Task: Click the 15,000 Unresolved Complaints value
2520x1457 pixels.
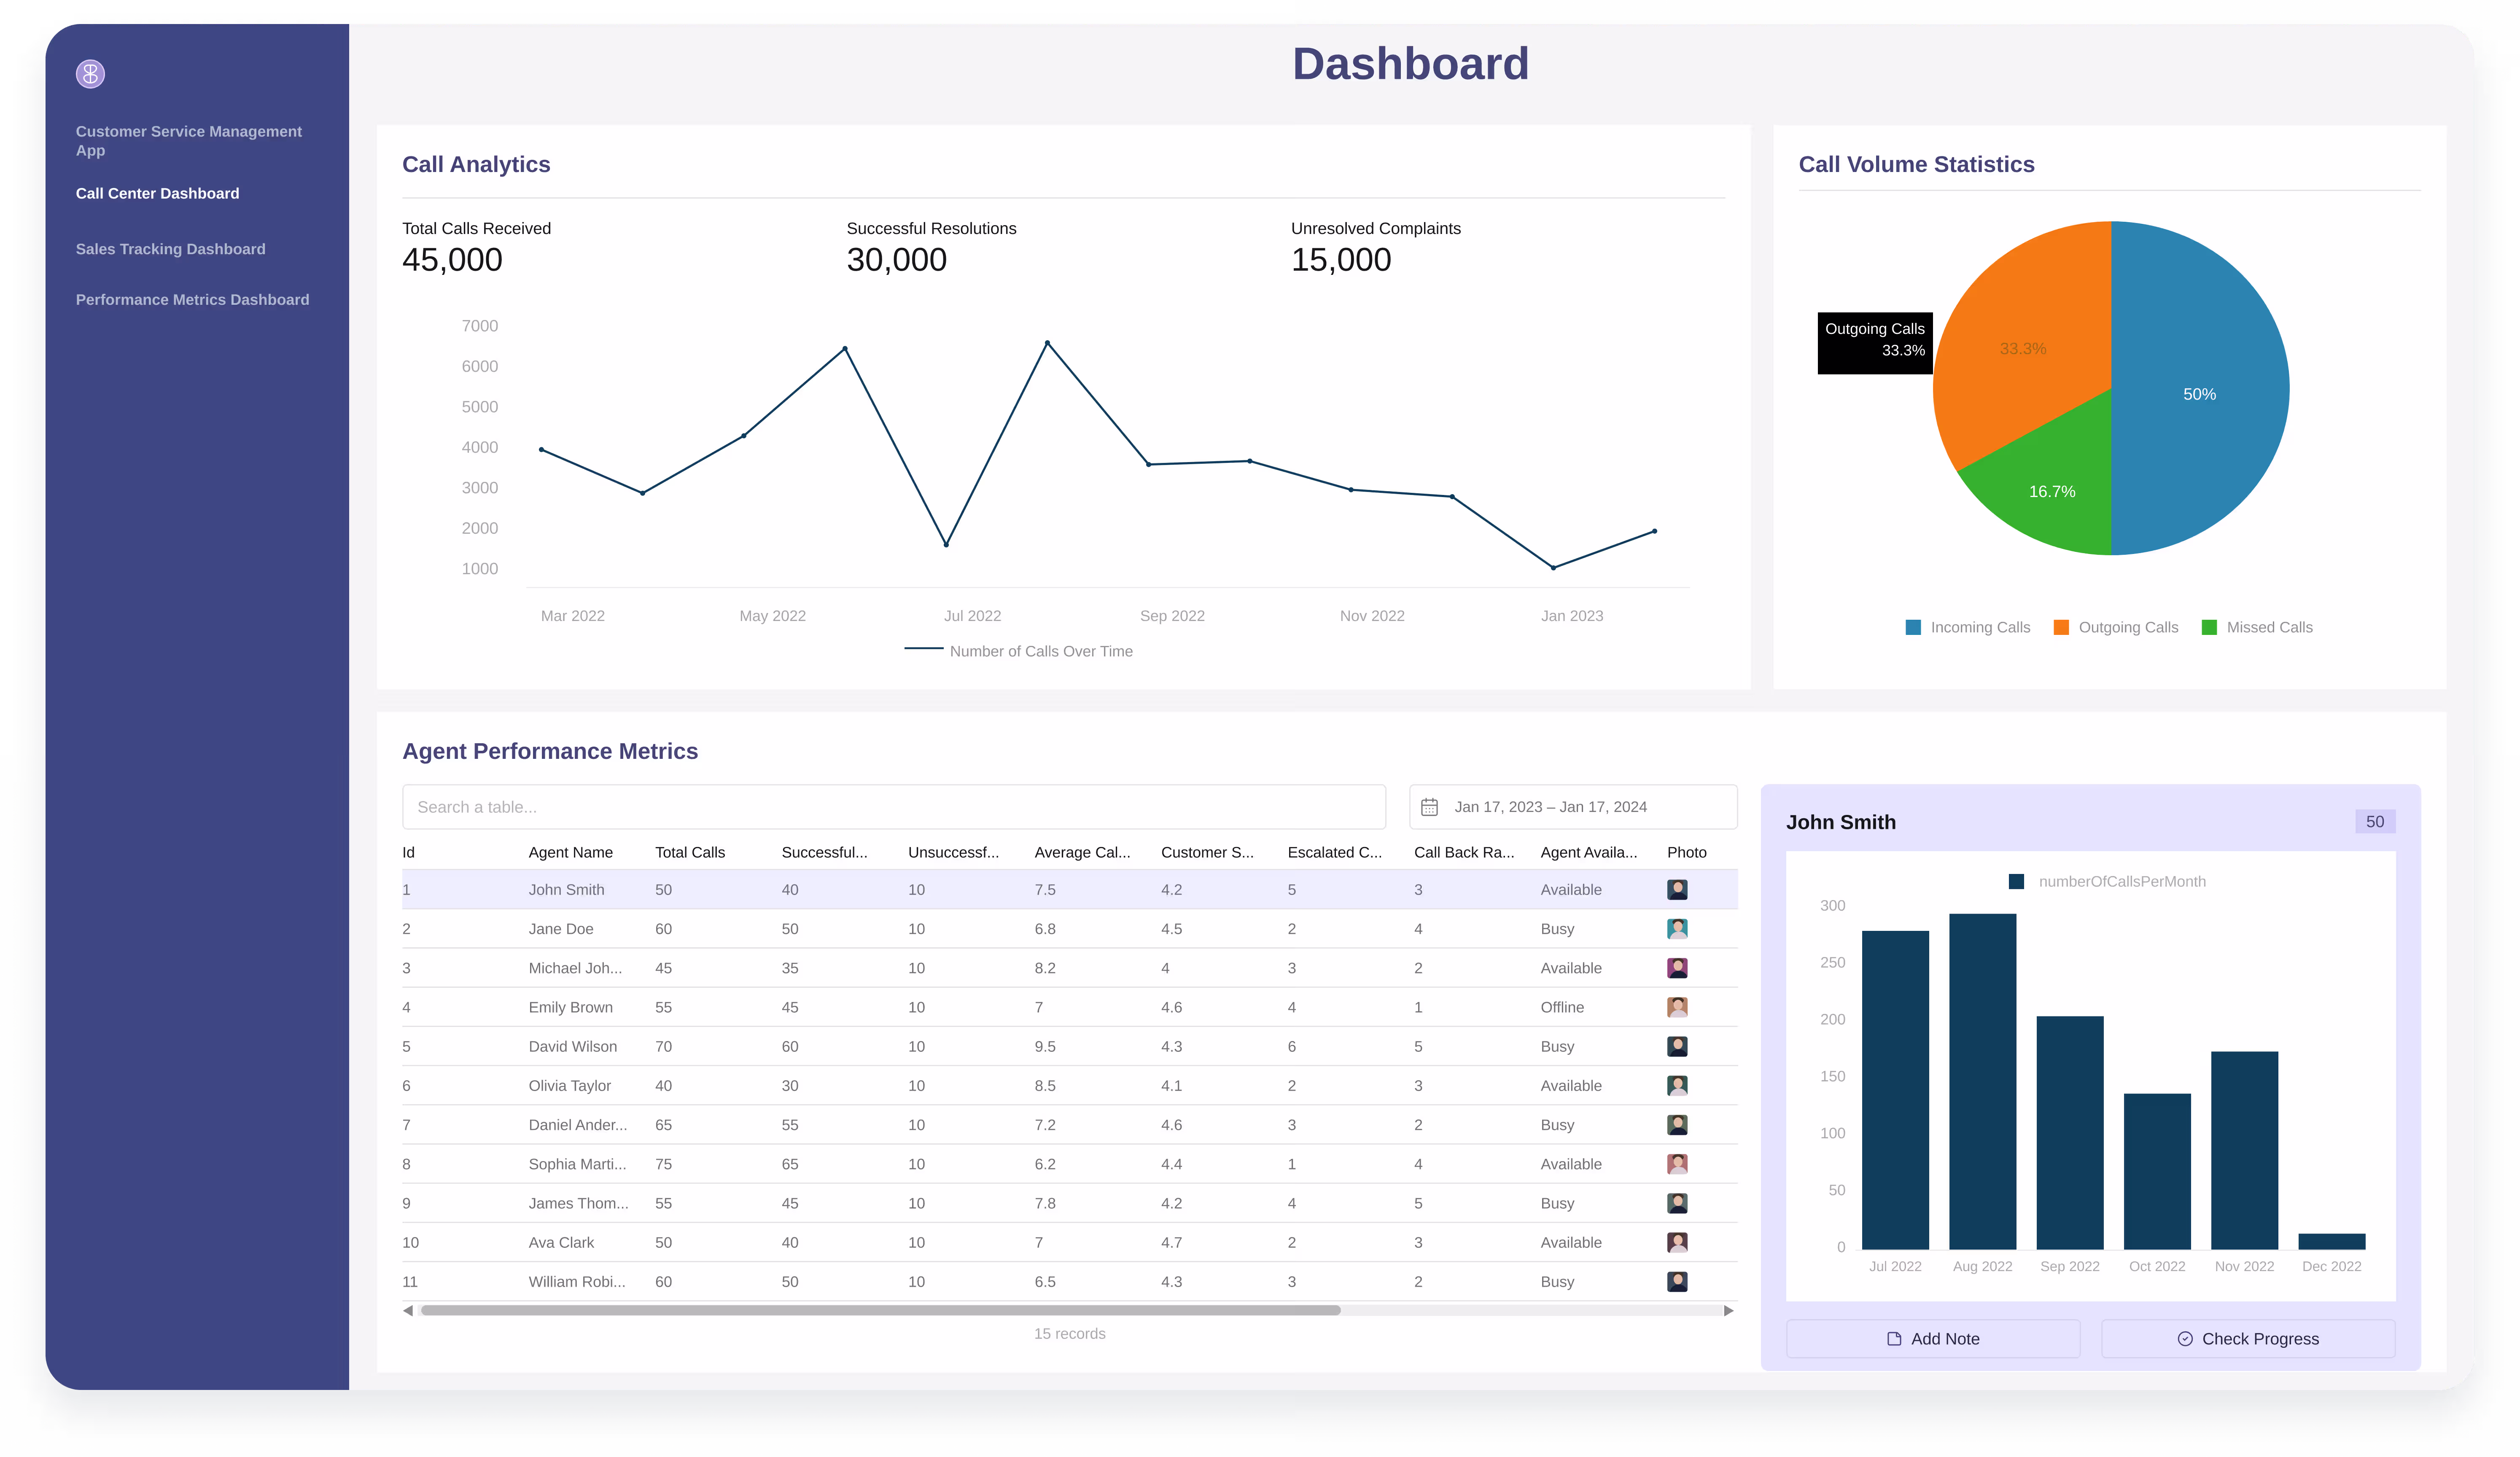Action: pyautogui.click(x=1340, y=260)
